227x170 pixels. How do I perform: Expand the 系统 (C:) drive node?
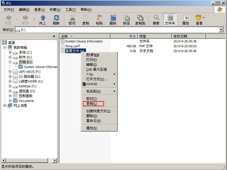pyautogui.click(x=10, y=52)
